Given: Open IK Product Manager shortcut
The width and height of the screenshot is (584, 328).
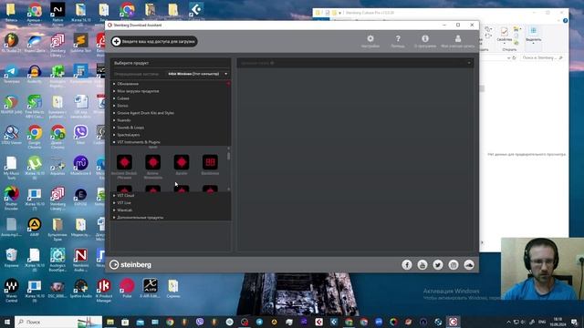Looking at the screenshot, I should [x=104, y=291].
